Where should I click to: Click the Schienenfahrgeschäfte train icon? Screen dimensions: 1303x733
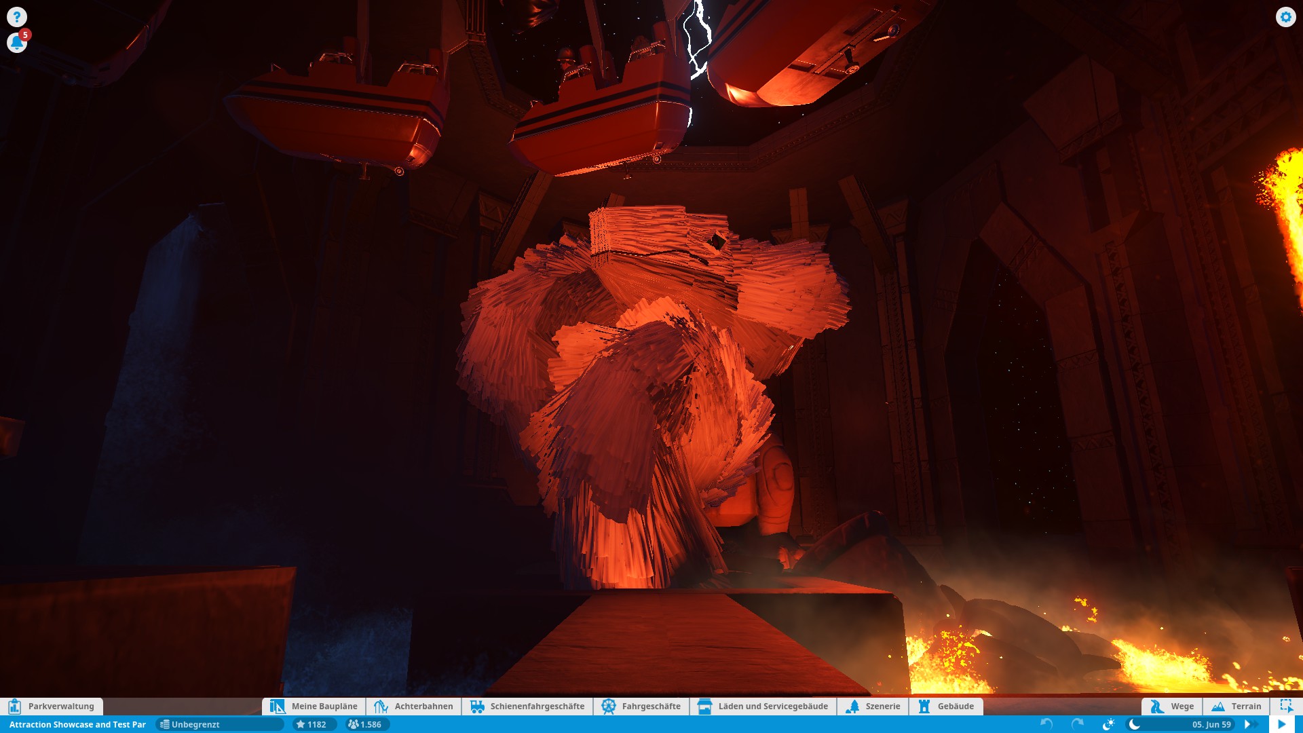point(477,707)
